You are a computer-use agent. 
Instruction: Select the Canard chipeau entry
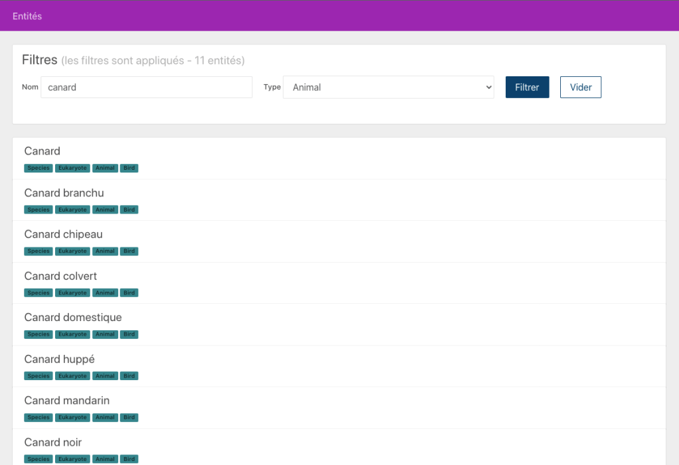tap(63, 234)
